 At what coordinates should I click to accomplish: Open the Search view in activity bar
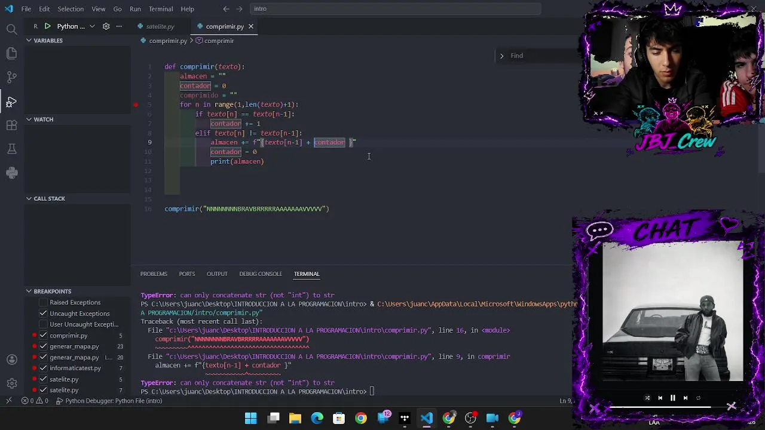pos(11,29)
